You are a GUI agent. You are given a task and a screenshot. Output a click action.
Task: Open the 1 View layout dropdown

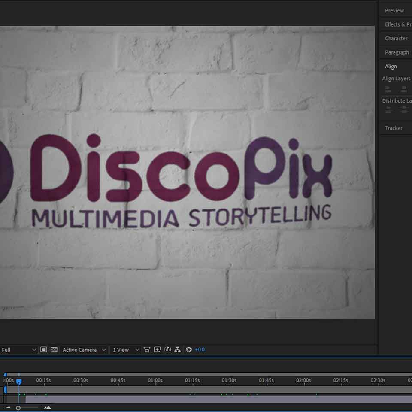tap(126, 350)
